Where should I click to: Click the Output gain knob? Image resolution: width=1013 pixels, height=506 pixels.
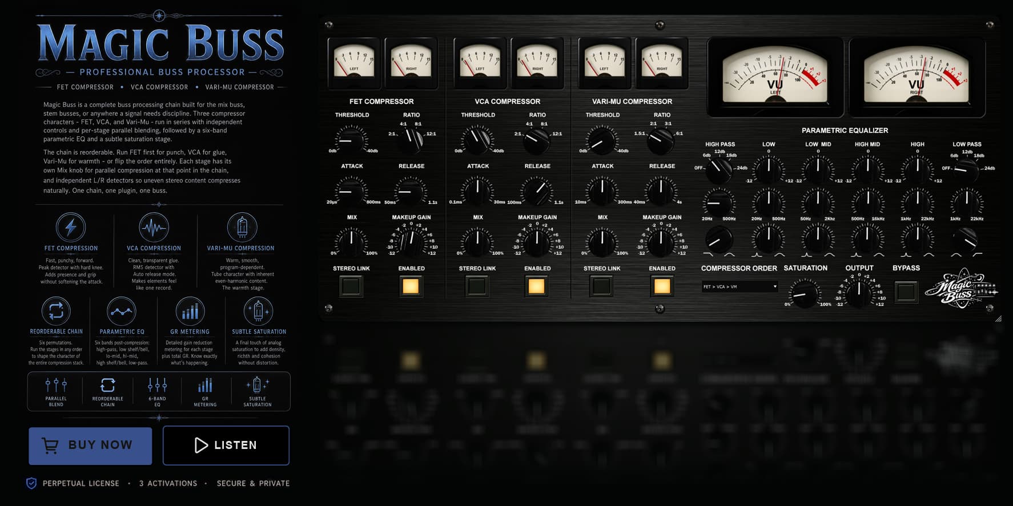click(x=859, y=293)
